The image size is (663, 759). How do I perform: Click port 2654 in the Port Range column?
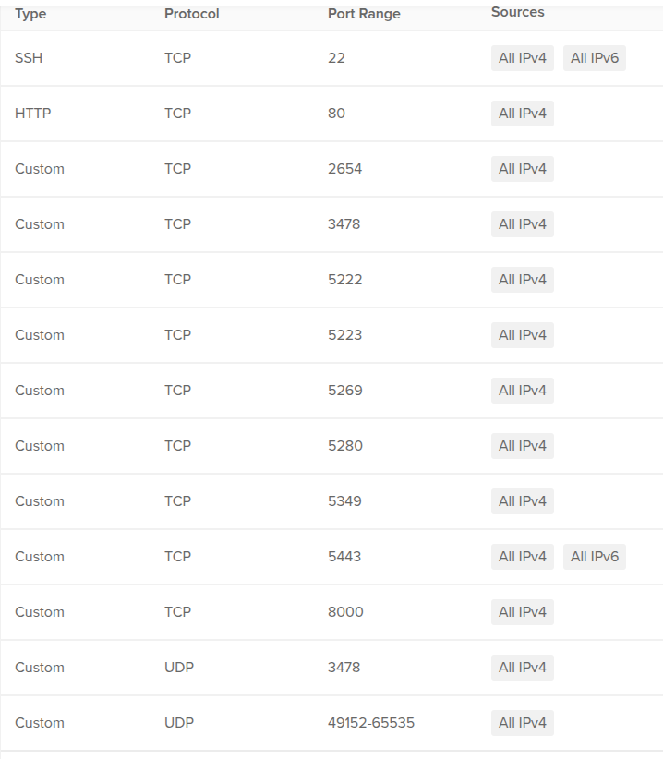pos(344,169)
